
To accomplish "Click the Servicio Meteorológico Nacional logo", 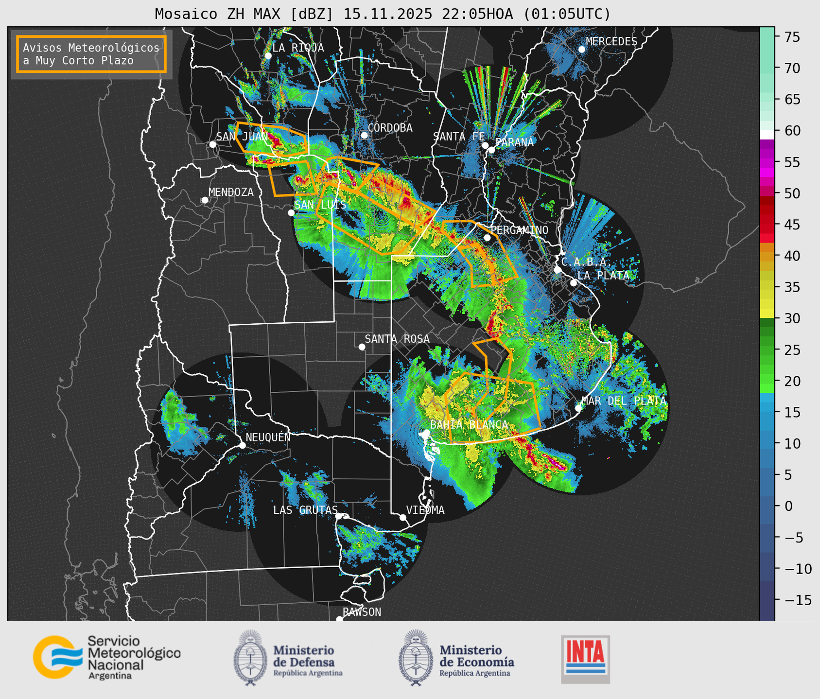I will coord(107,657).
